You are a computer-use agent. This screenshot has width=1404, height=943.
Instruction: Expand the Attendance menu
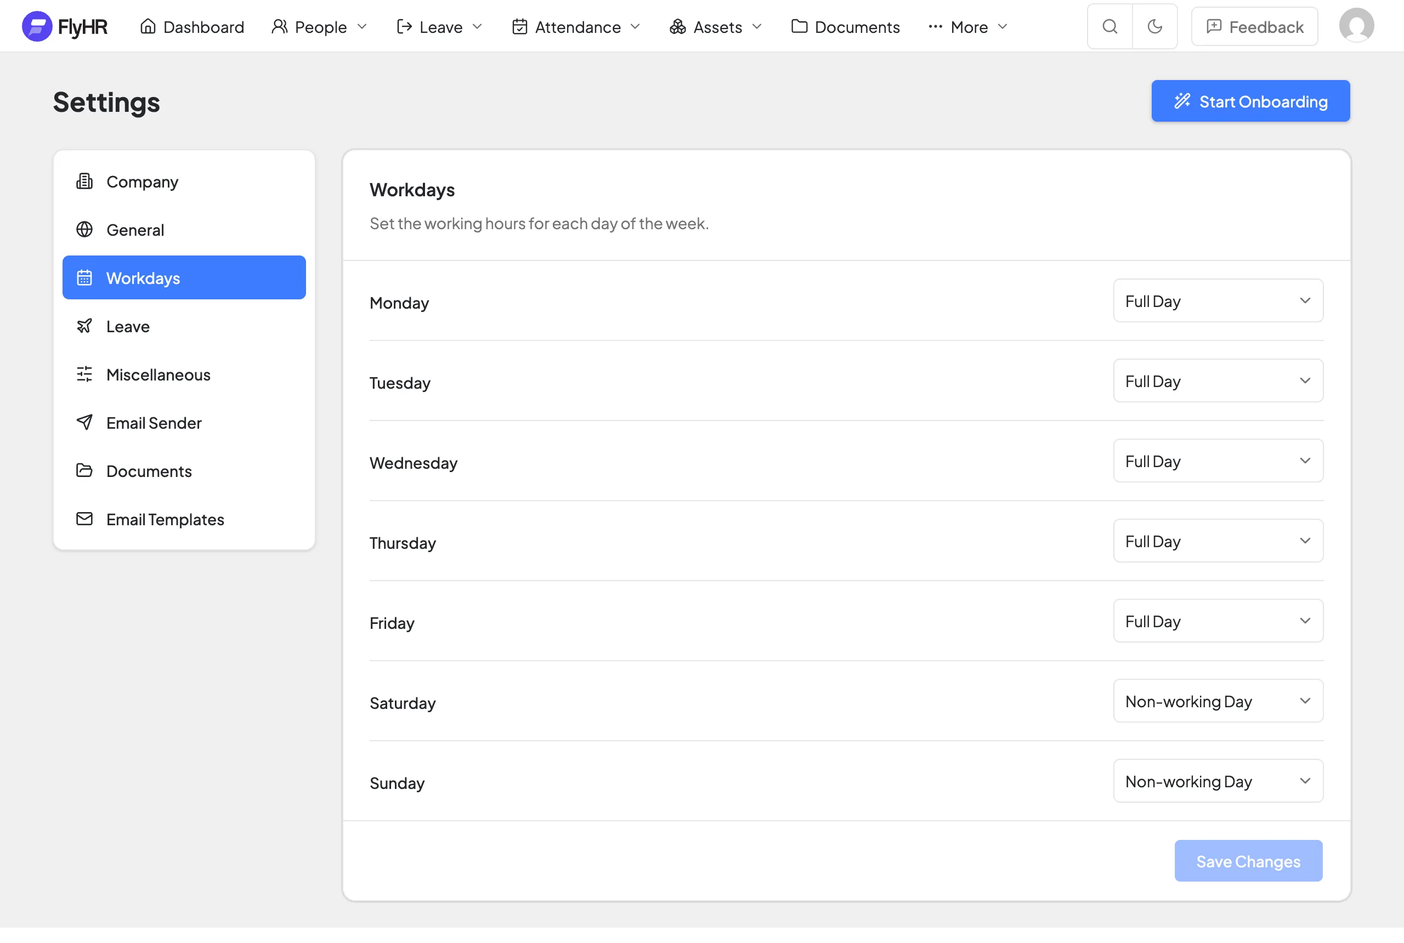tap(576, 26)
